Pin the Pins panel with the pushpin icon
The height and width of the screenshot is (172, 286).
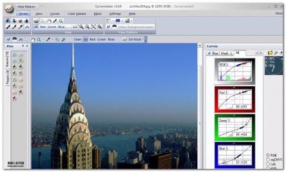23,46
